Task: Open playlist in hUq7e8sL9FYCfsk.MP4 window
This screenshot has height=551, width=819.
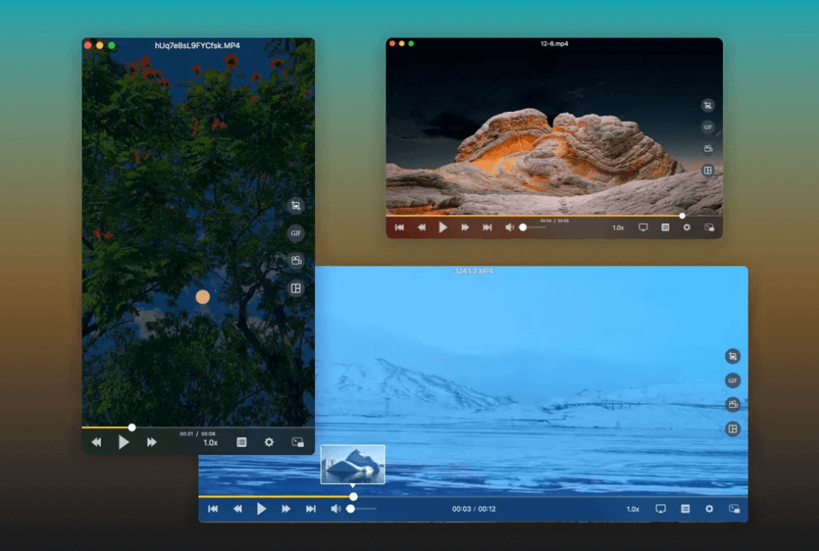Action: tap(242, 442)
